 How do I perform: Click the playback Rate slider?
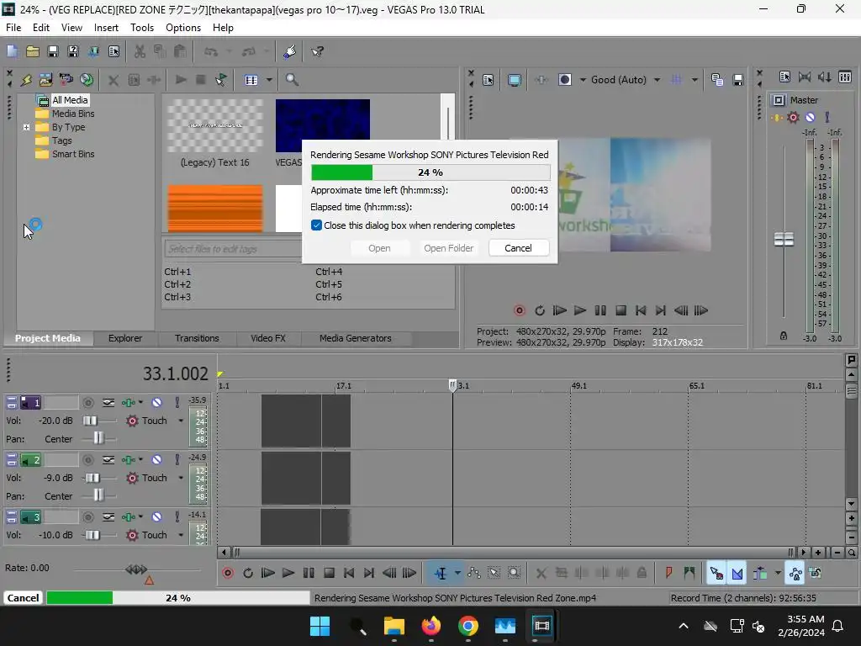[136, 569]
